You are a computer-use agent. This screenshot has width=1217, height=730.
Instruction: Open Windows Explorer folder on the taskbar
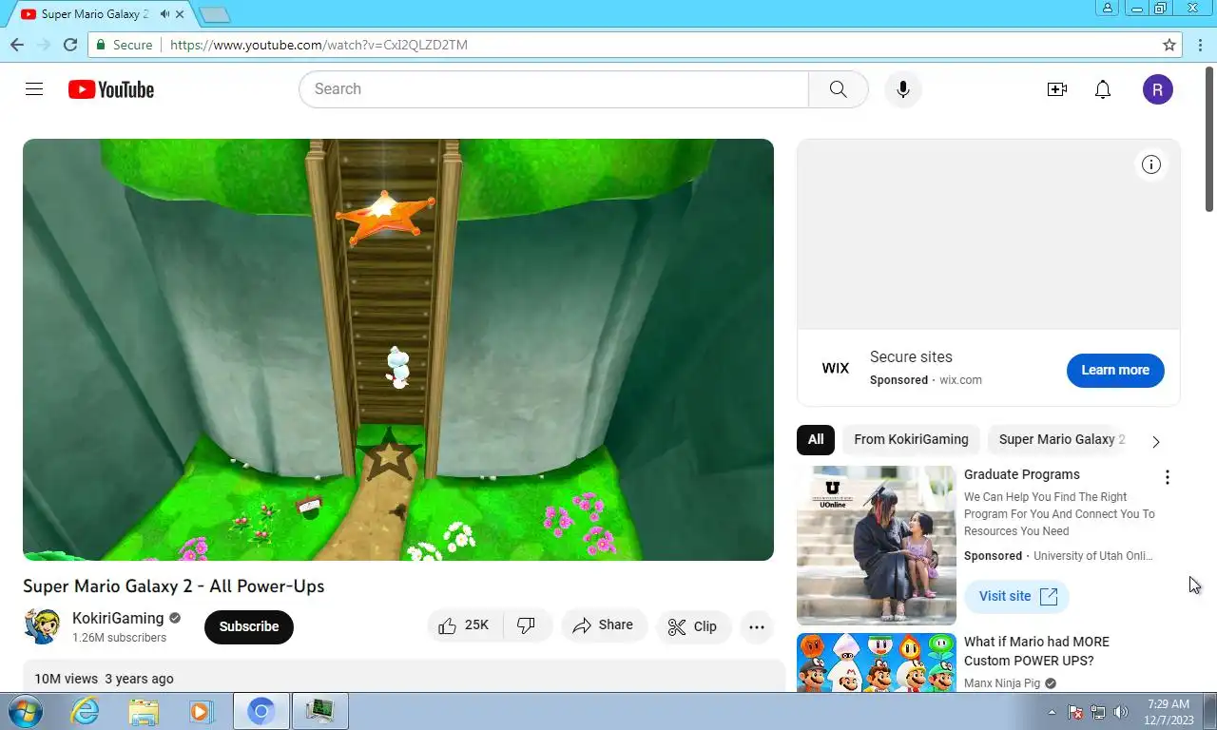[144, 711]
